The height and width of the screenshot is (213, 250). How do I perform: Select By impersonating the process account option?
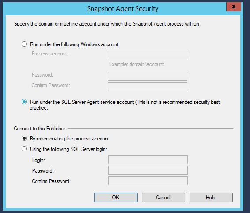tap(24, 138)
